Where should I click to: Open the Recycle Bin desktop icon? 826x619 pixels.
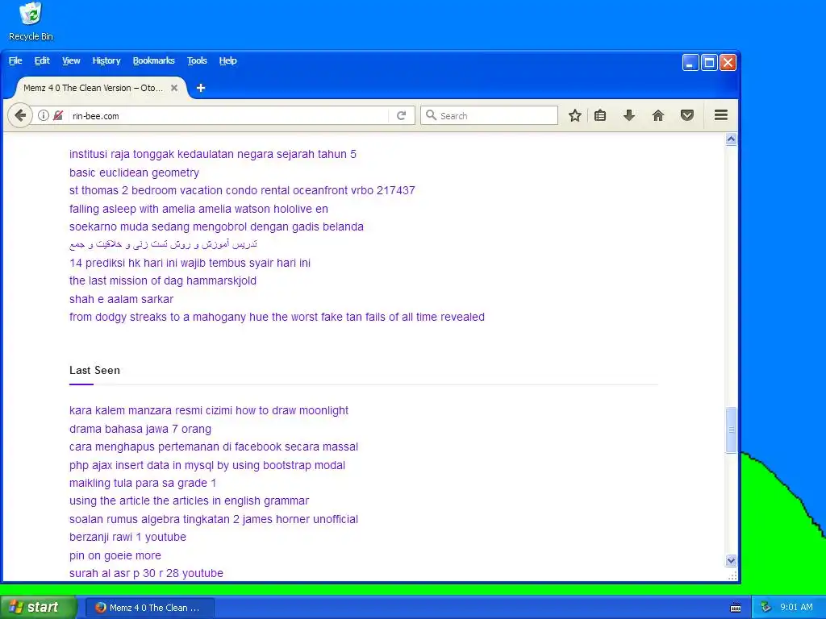31,22
